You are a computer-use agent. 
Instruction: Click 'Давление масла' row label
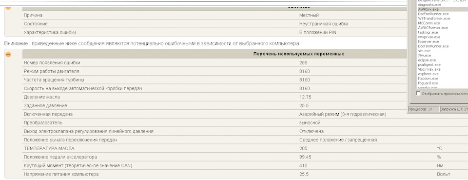[x=42, y=97]
